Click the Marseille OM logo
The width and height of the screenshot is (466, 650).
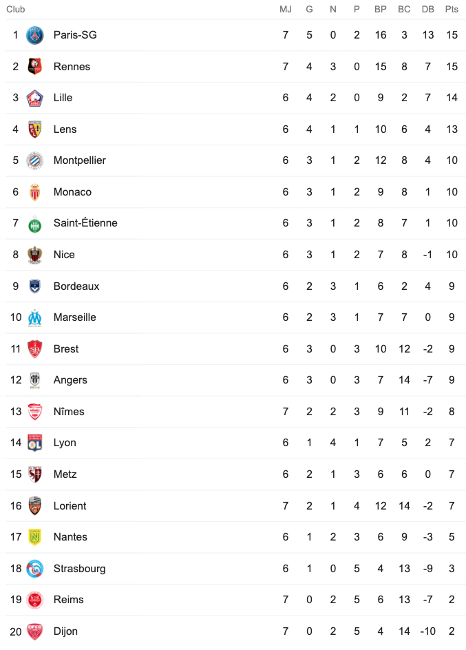click(x=35, y=318)
